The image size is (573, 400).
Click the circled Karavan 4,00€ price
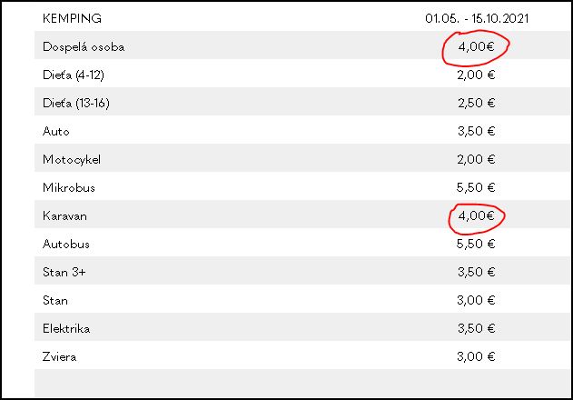click(476, 215)
